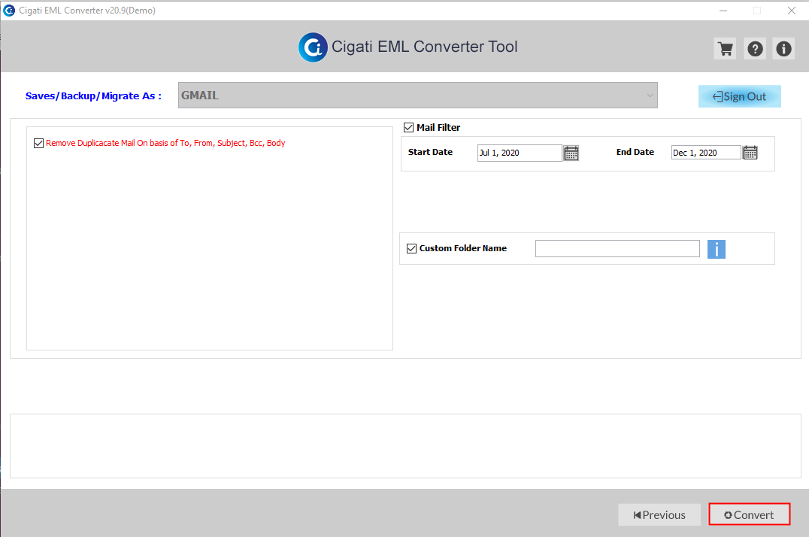809x537 pixels.
Task: Disable the Custom Folder Name checkbox
Action: (x=411, y=248)
